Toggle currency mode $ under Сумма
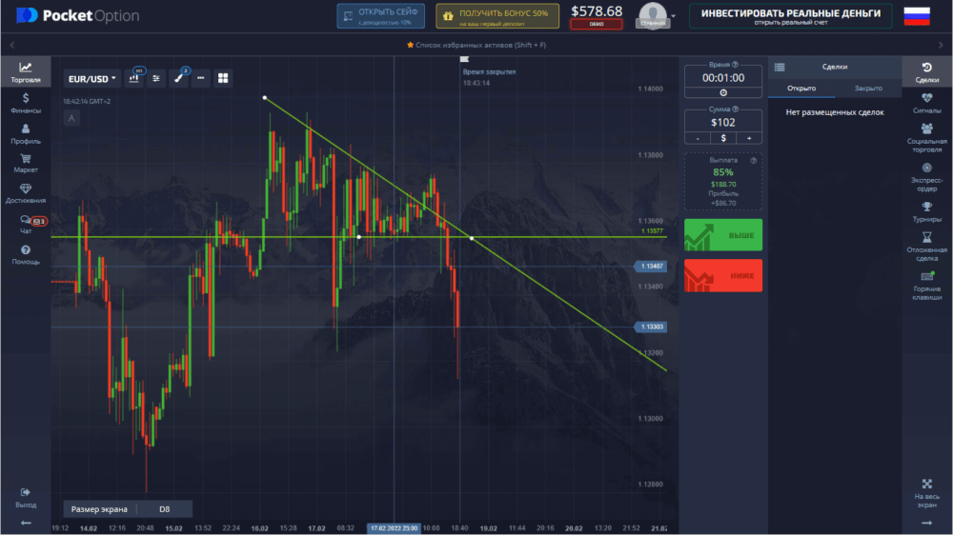The height and width of the screenshot is (535, 953). [723, 138]
